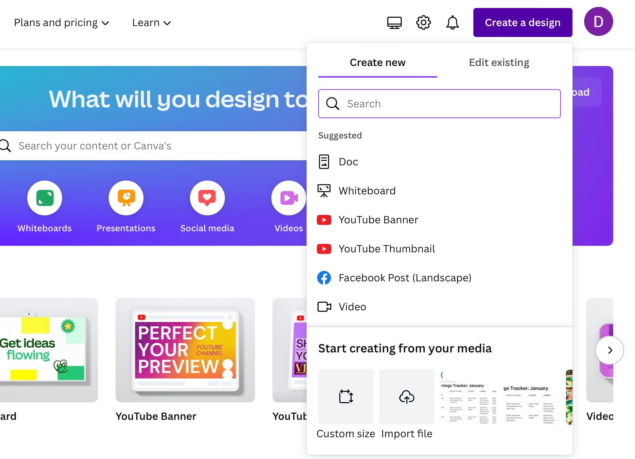Open the Custom size creator

345,396
